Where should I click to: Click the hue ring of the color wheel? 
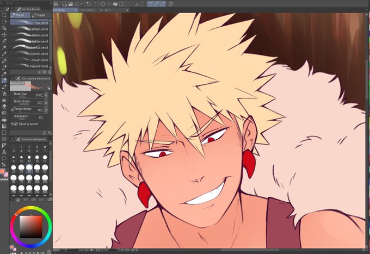click(x=30, y=208)
